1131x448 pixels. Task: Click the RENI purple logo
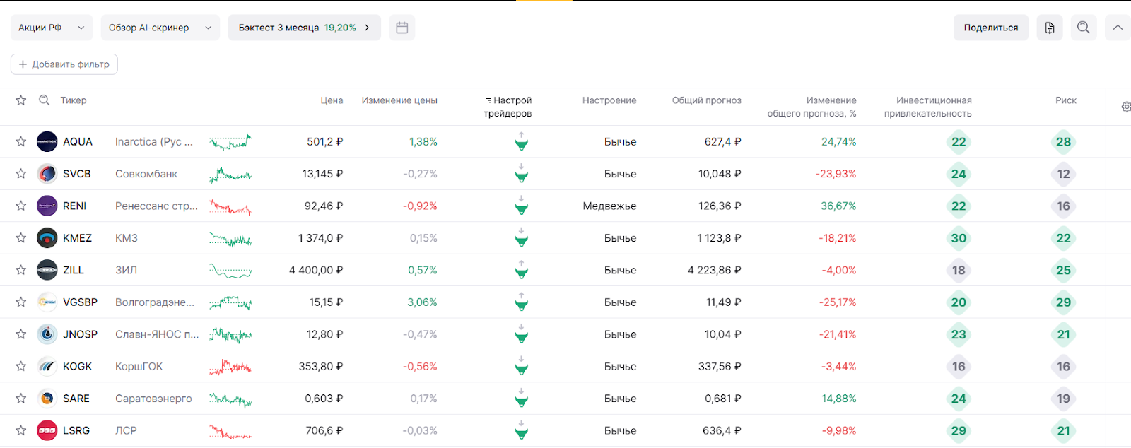point(47,206)
